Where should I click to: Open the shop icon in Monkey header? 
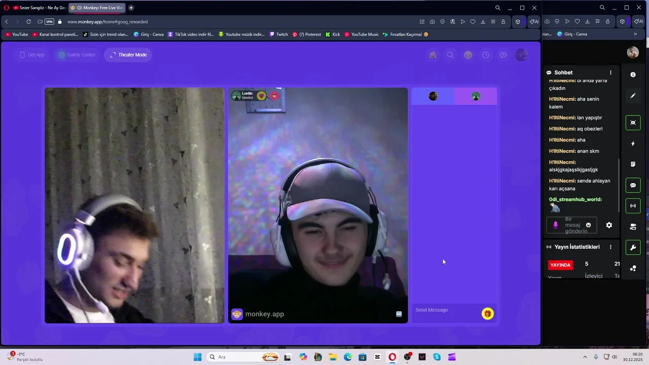(432, 55)
